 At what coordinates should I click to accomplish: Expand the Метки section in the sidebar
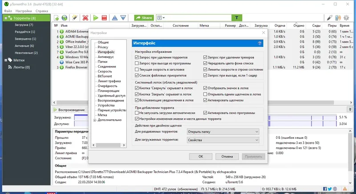tap(6, 60)
